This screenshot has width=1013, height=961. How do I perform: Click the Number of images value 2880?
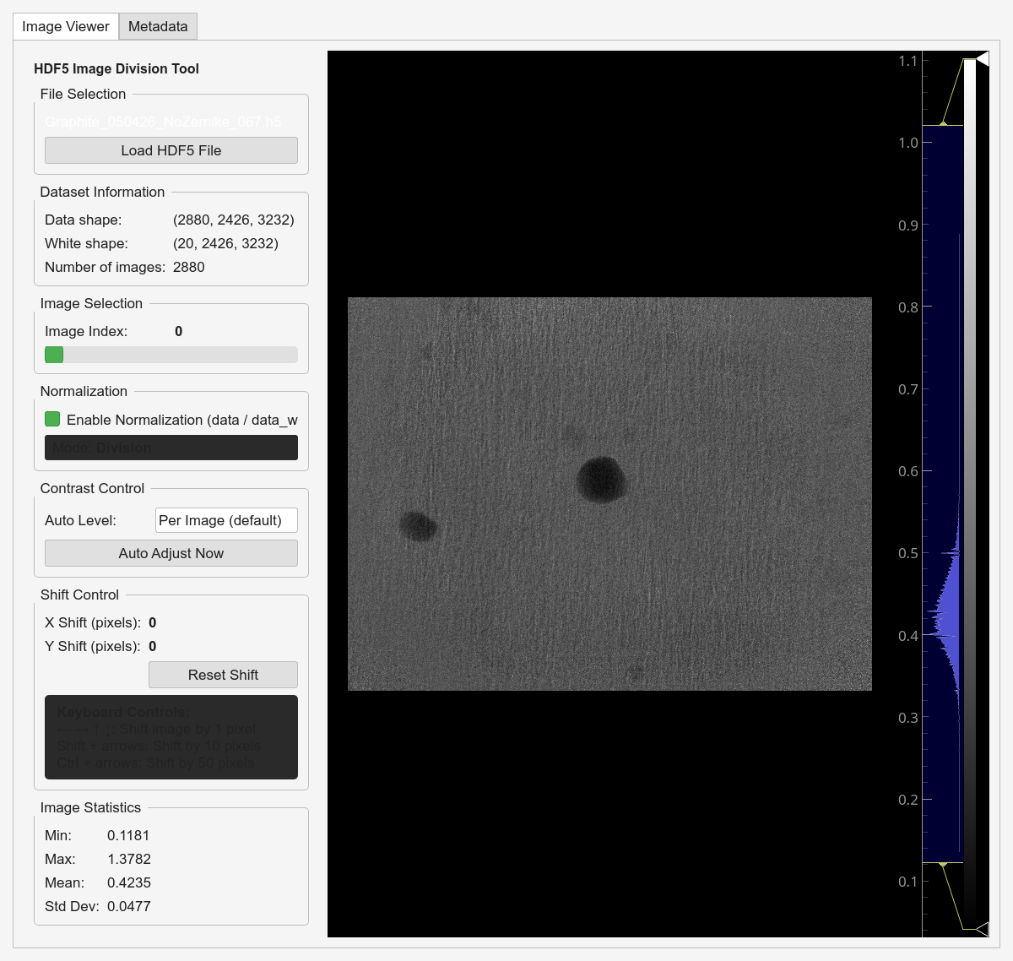coord(189,267)
